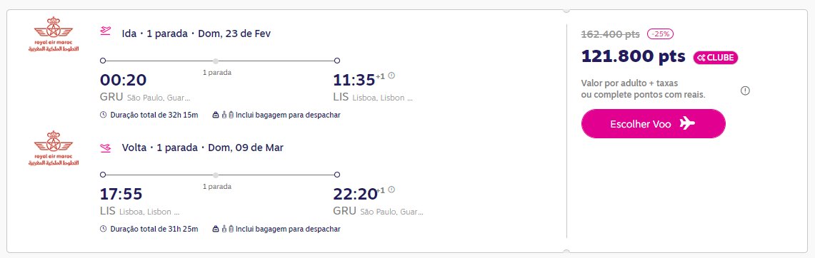Click the info icon beside price description

[745, 91]
